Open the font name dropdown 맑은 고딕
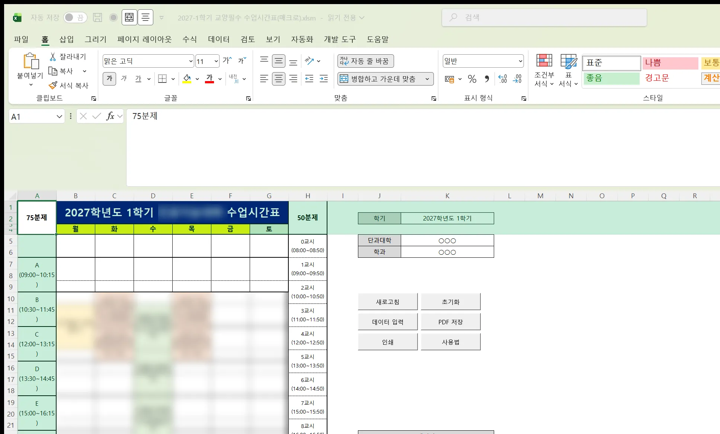The height and width of the screenshot is (434, 720). tap(191, 61)
